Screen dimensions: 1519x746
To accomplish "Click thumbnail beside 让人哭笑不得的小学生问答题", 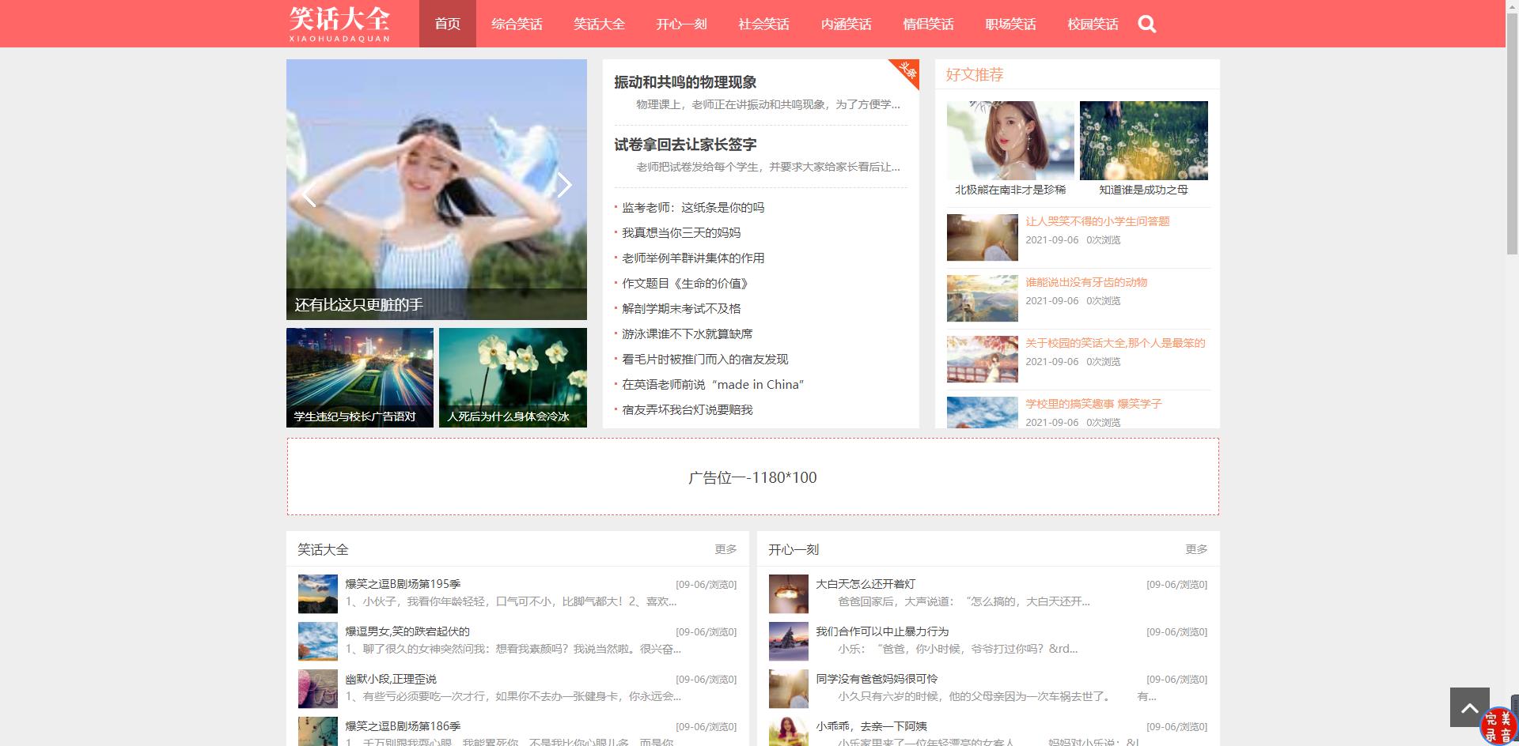I will coord(982,237).
